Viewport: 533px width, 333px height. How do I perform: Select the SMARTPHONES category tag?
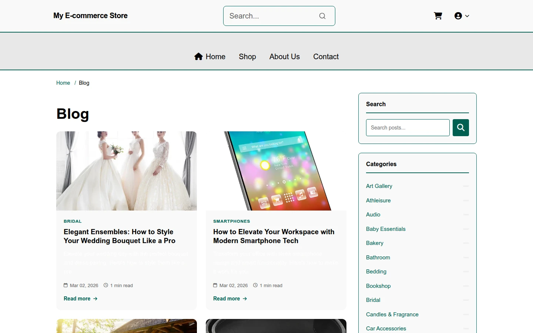pos(232,221)
